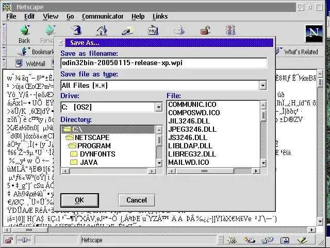Open the Go menu
Image resolution: width=330 pixels, height=248 pixels.
point(70,16)
